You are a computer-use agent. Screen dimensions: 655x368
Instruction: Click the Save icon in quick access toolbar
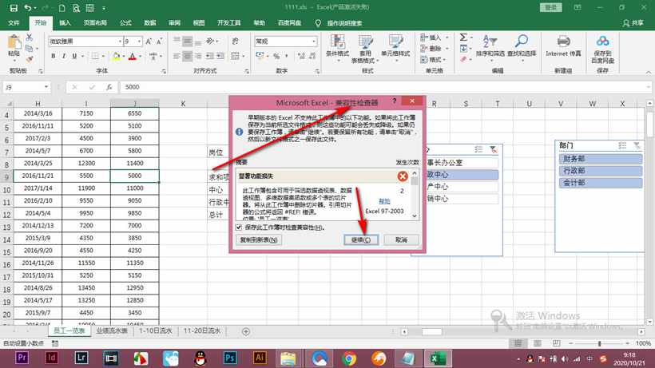click(x=14, y=8)
